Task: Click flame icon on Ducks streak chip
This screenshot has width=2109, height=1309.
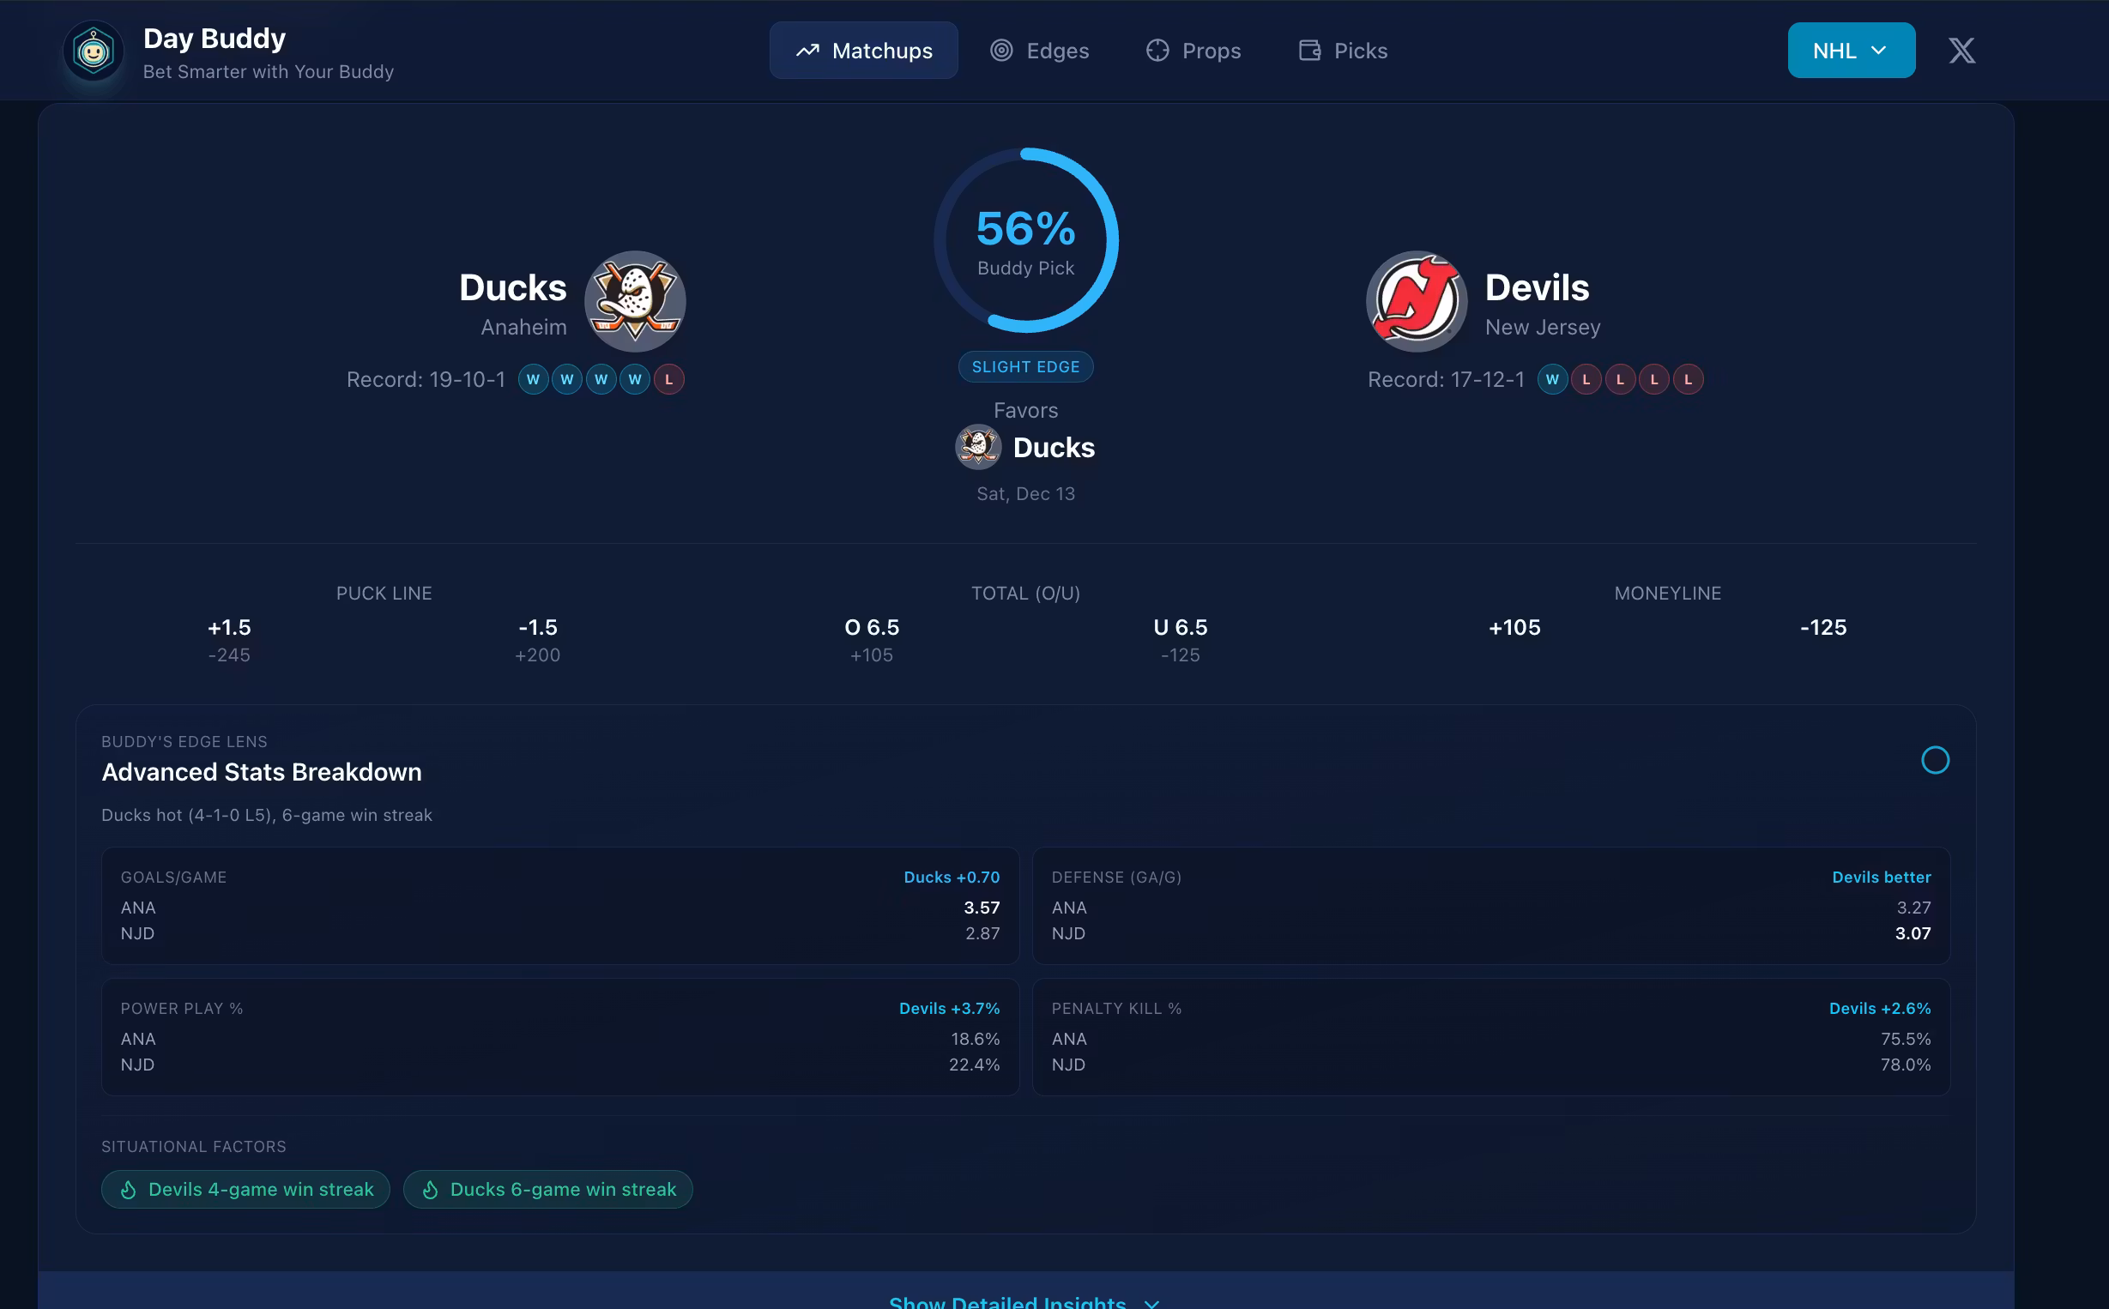Action: click(x=430, y=1190)
